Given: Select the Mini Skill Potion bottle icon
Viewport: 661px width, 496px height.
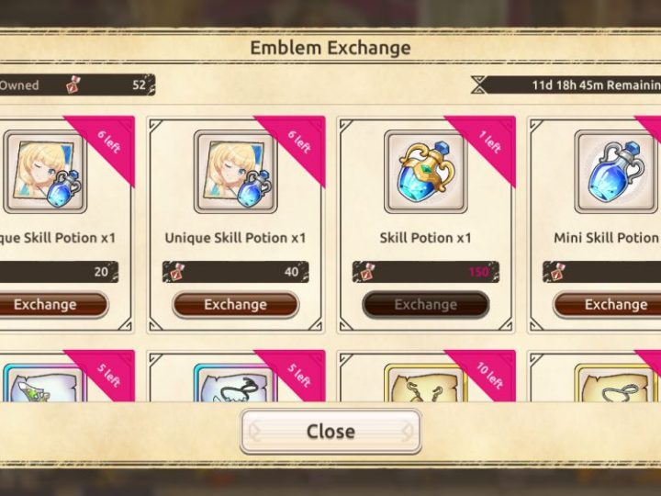Looking at the screenshot, I should [616, 172].
